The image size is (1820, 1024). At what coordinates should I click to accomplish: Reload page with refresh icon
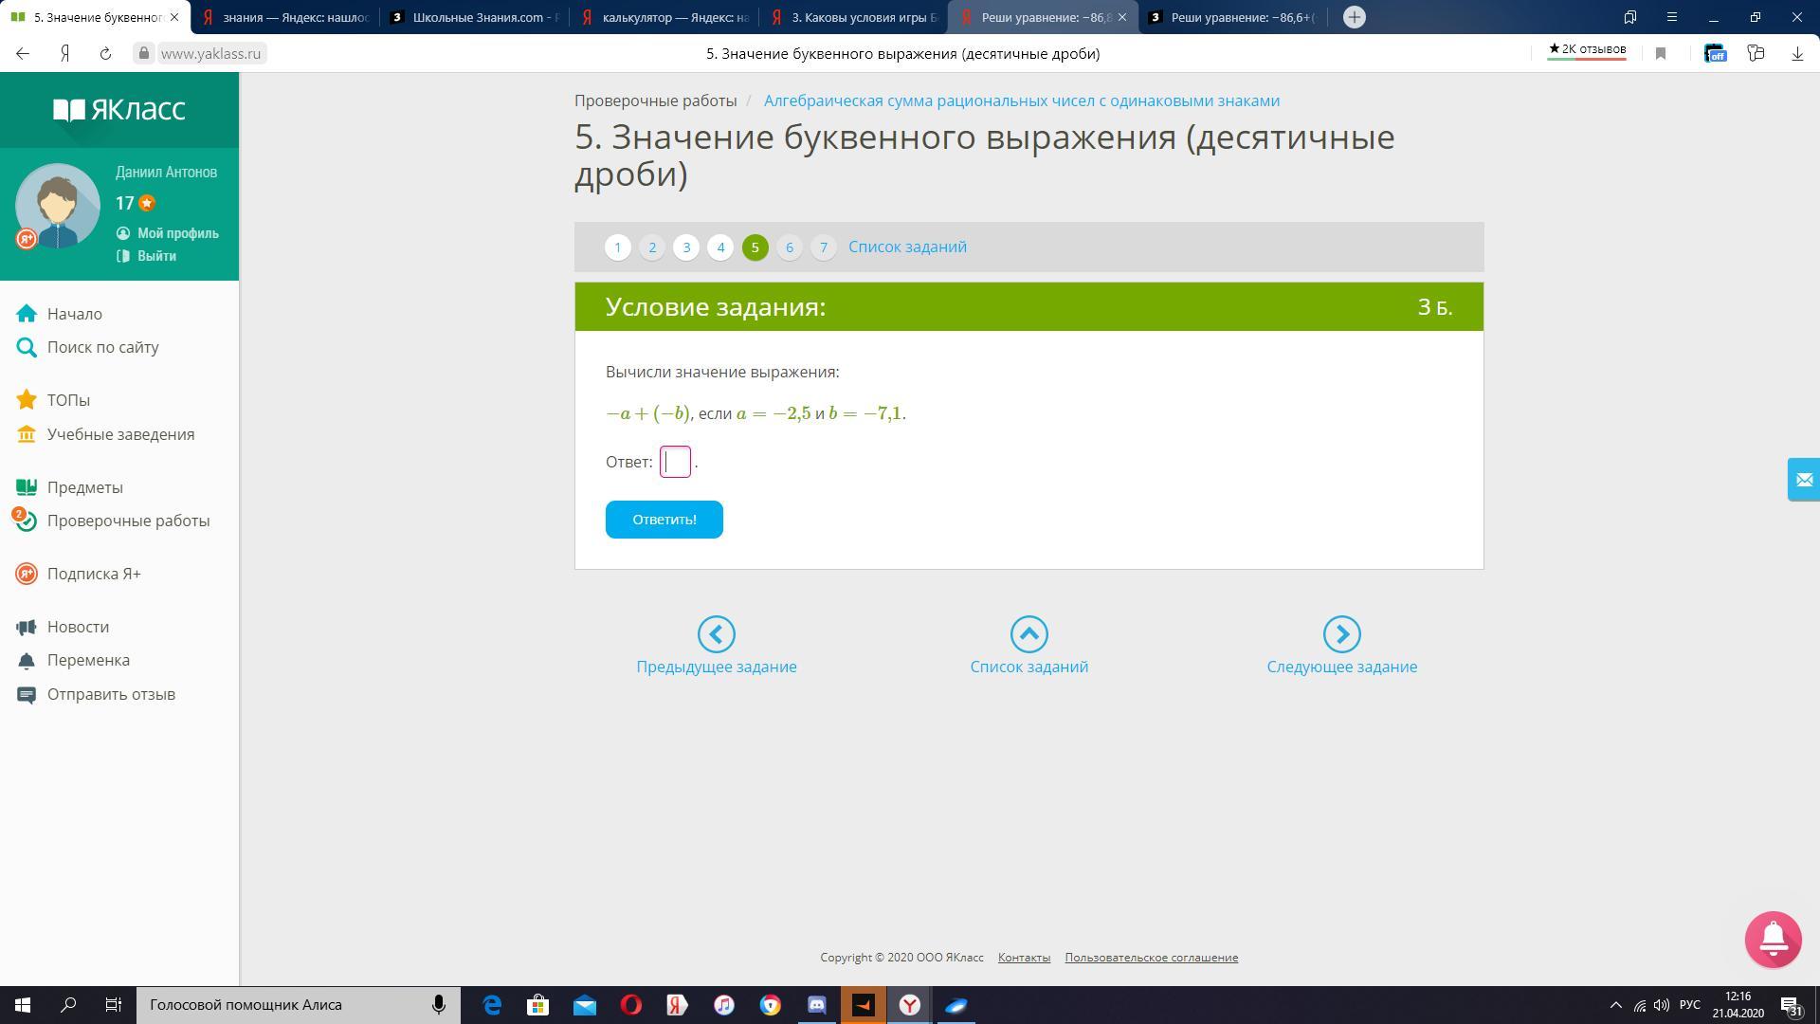(x=105, y=54)
